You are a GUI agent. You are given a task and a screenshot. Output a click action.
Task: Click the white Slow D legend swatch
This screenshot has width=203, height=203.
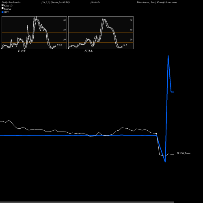pos(2,5)
